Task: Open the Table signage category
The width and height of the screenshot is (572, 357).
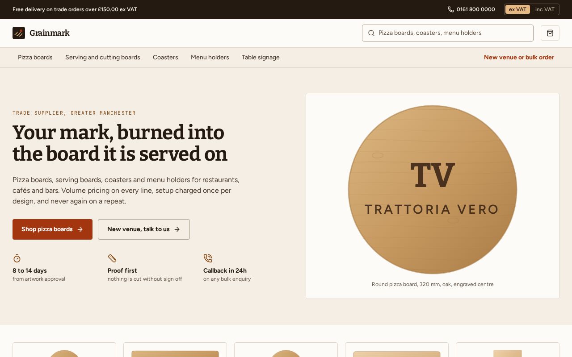Action: [x=261, y=58]
